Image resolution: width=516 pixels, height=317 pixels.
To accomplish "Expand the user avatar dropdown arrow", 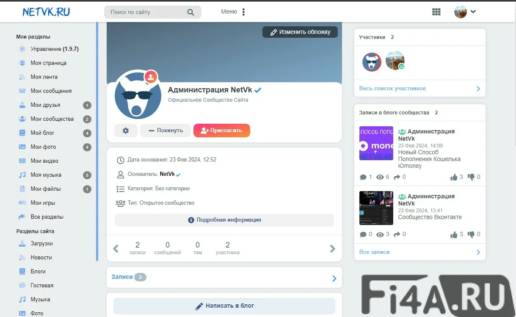I will click(x=473, y=12).
